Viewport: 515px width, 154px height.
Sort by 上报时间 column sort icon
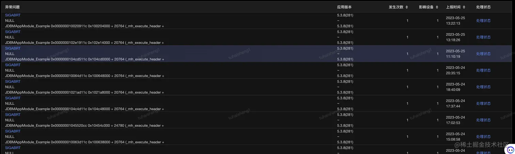click(464, 7)
